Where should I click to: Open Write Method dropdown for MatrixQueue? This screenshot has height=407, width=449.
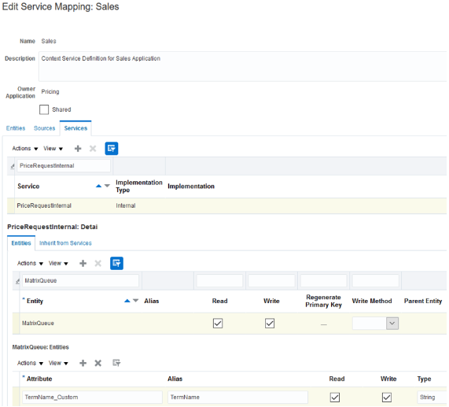click(392, 324)
